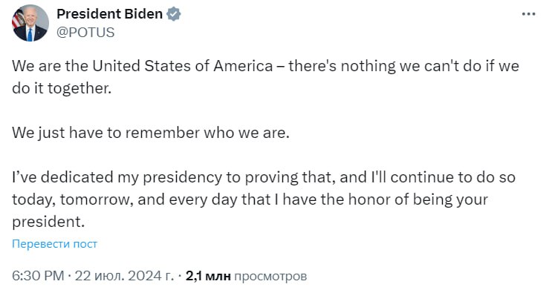The image size is (552, 287).
Task: Click the phrase "United States of America"
Action: coord(182,66)
